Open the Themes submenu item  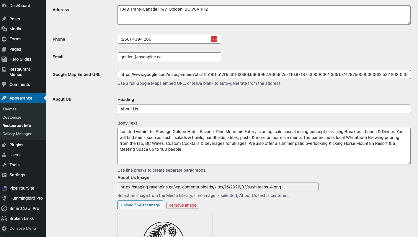coord(9,109)
